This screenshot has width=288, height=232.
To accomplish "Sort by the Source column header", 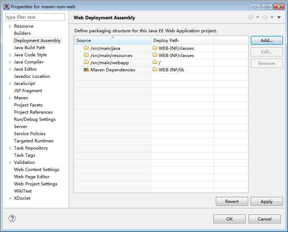I will point(113,40).
